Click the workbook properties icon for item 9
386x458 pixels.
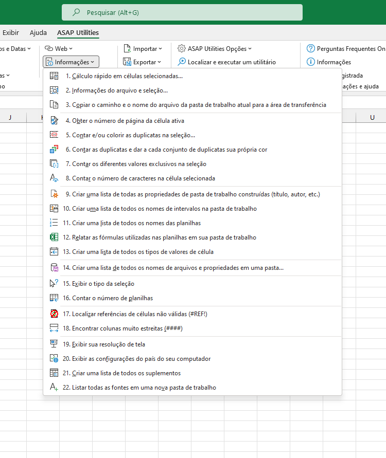(54, 194)
